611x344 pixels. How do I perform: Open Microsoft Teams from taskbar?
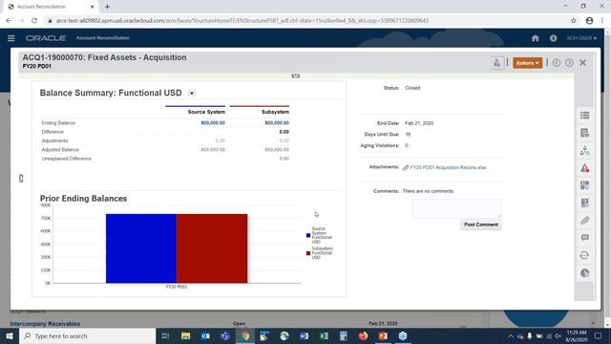point(225,335)
